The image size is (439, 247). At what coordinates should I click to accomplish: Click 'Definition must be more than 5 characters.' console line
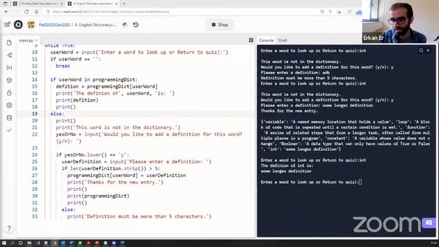(308, 78)
